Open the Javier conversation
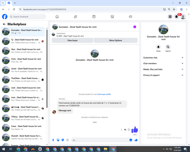Image resolution: width=190 pixels, height=152 pixels. 23,70
